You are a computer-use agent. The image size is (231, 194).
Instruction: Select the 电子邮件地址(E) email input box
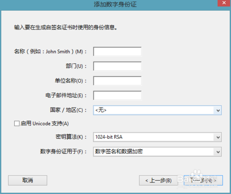[x=117, y=96]
